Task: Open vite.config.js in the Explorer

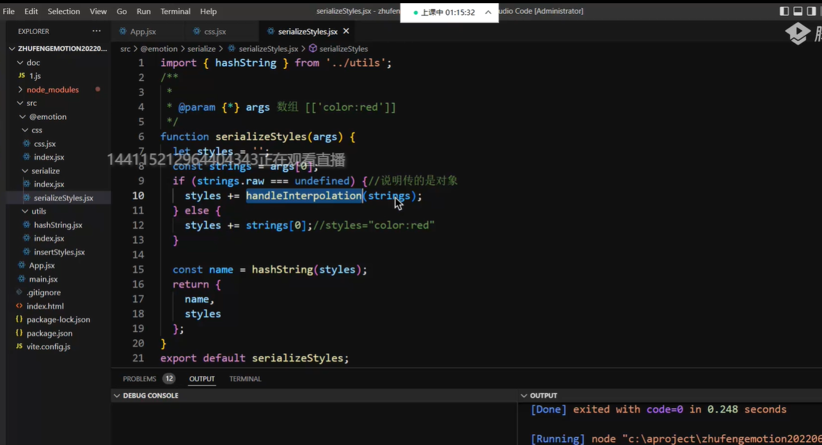Action: pos(48,347)
